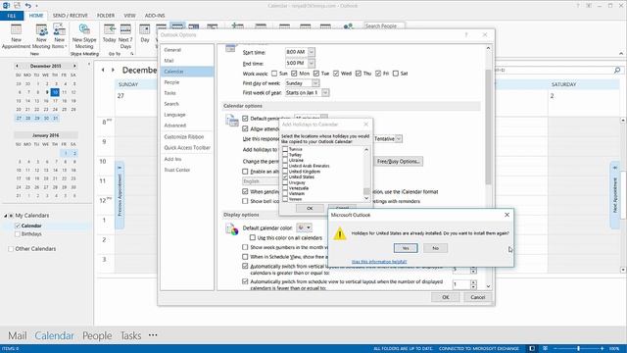This screenshot has height=353, width=627.
Task: Uncheck the United States holidays checkbox
Action: [x=285, y=176]
